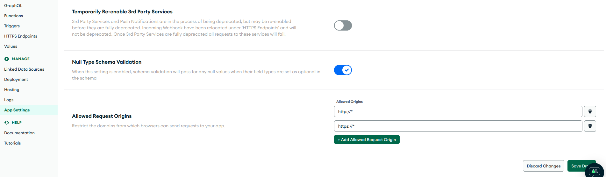Delete the http://* allowed origin

coord(590,111)
